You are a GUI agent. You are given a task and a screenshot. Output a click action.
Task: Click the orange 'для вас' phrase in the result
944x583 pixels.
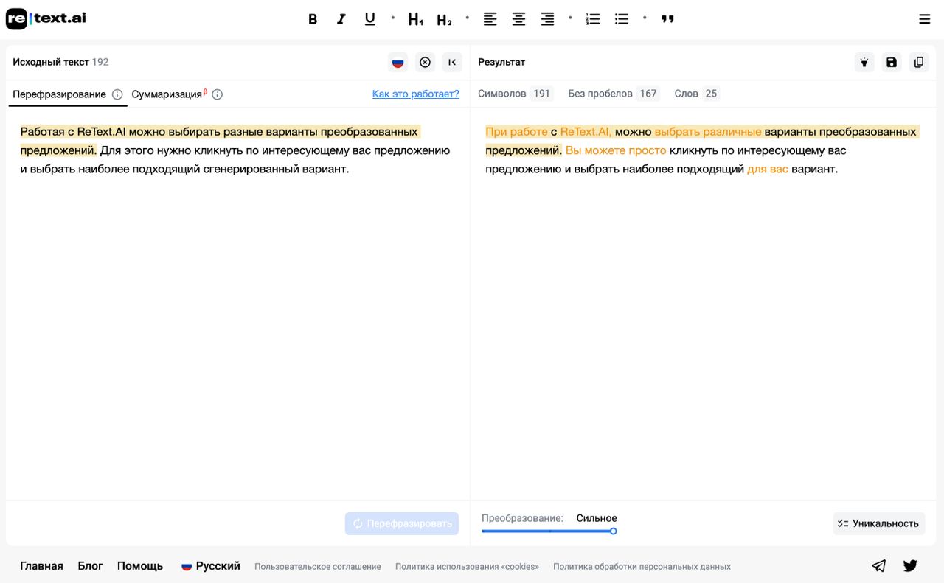click(768, 169)
